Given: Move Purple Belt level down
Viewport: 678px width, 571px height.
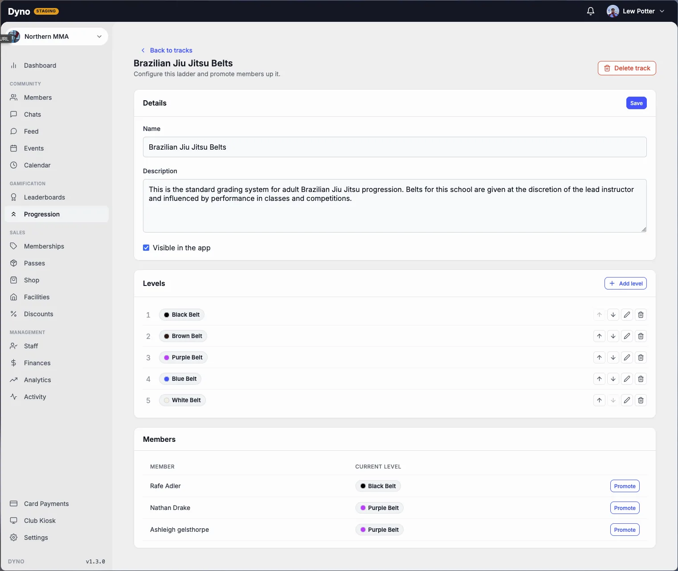Looking at the screenshot, I should point(613,358).
